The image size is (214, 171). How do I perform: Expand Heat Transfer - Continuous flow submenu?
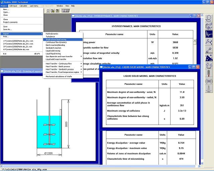[81, 63]
